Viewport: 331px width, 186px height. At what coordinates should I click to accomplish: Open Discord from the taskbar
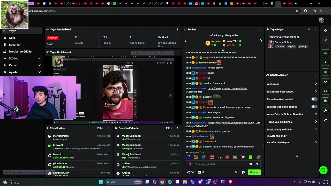200,182
